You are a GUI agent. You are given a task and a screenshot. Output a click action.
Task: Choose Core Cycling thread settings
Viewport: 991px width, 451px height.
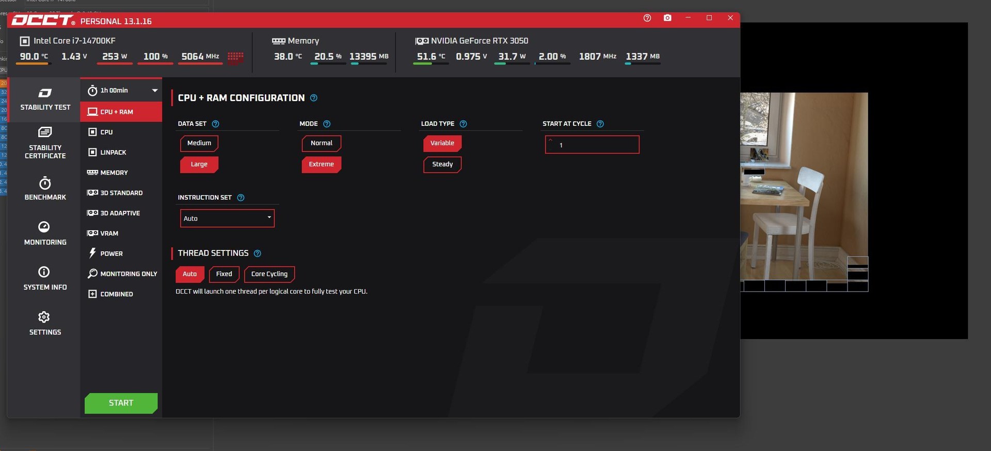click(x=269, y=274)
